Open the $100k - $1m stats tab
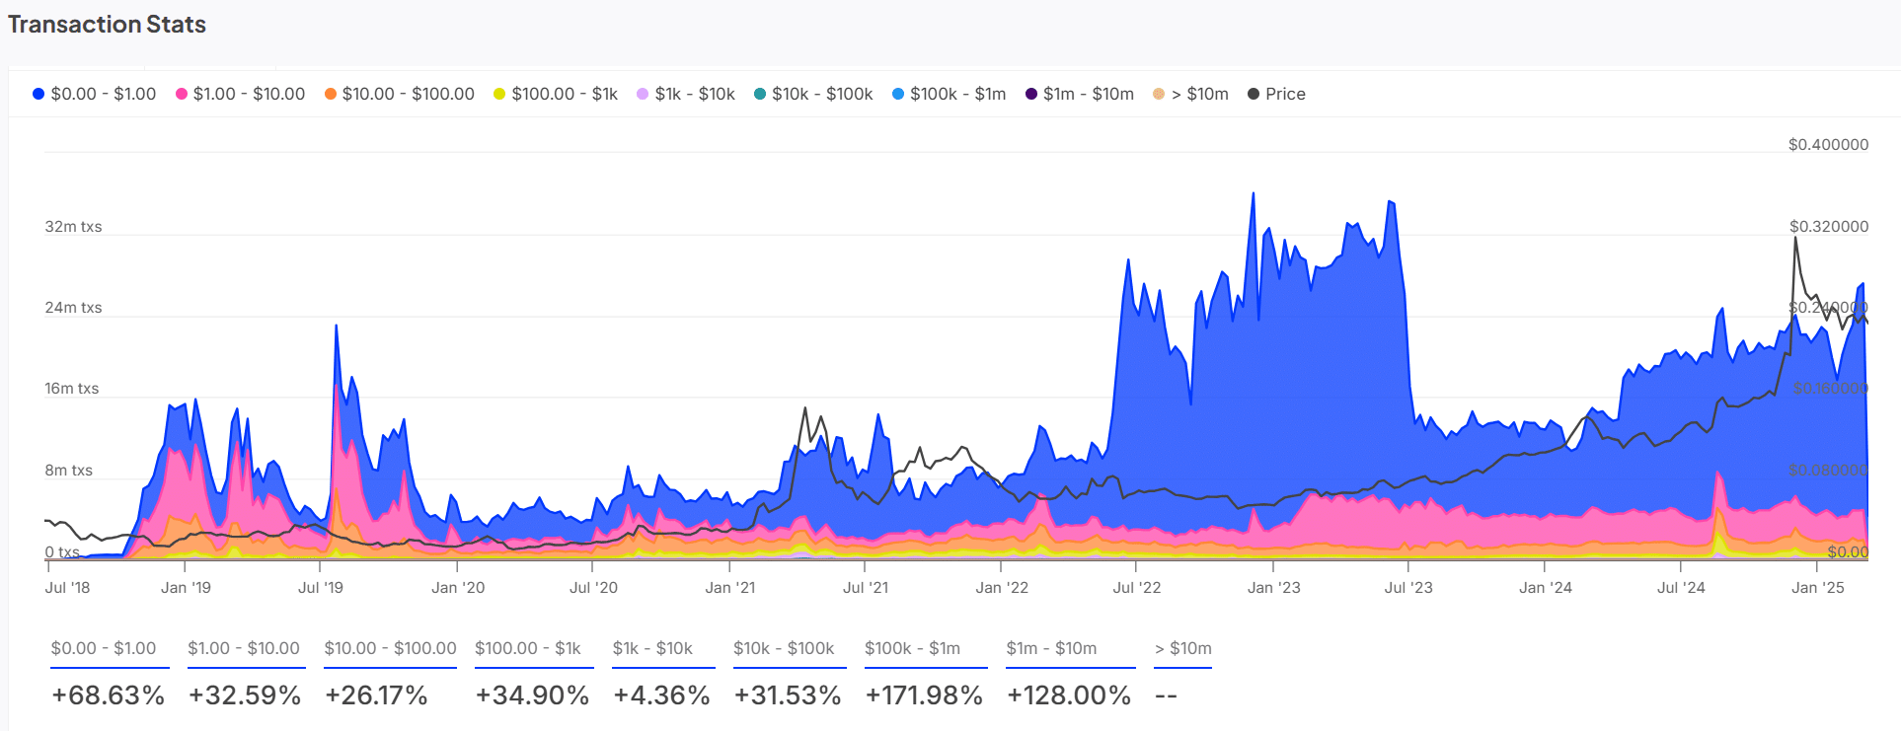 coord(913,648)
